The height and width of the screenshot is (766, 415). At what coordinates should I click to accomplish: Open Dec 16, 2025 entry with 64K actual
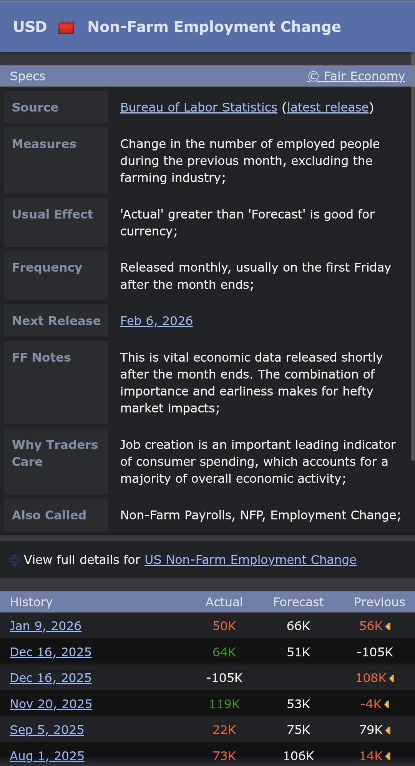(50, 652)
